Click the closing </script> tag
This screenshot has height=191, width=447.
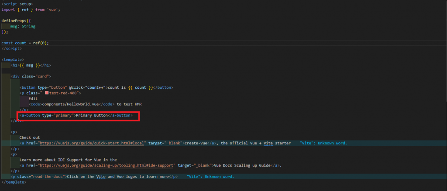(11, 48)
